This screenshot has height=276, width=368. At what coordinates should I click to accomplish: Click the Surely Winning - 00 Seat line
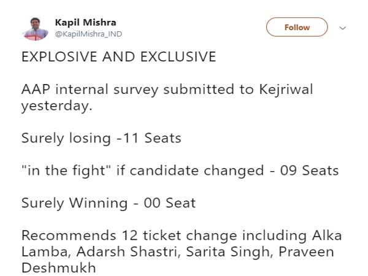pos(108,203)
